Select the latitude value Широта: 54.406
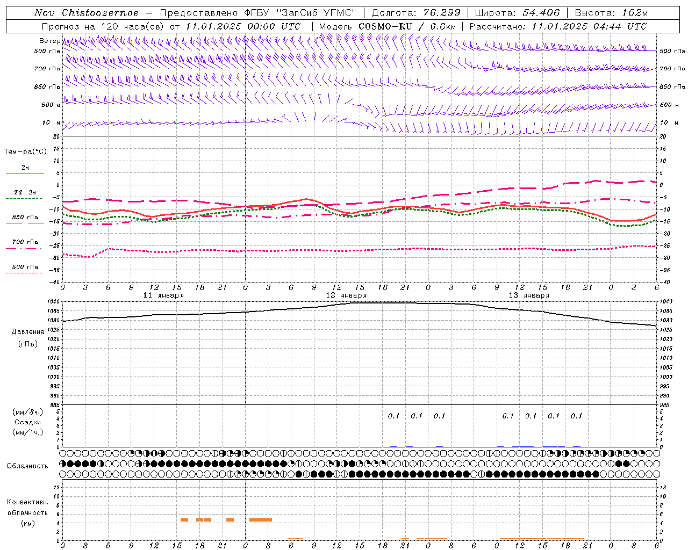Screen dimensions: 688x550 (517, 13)
